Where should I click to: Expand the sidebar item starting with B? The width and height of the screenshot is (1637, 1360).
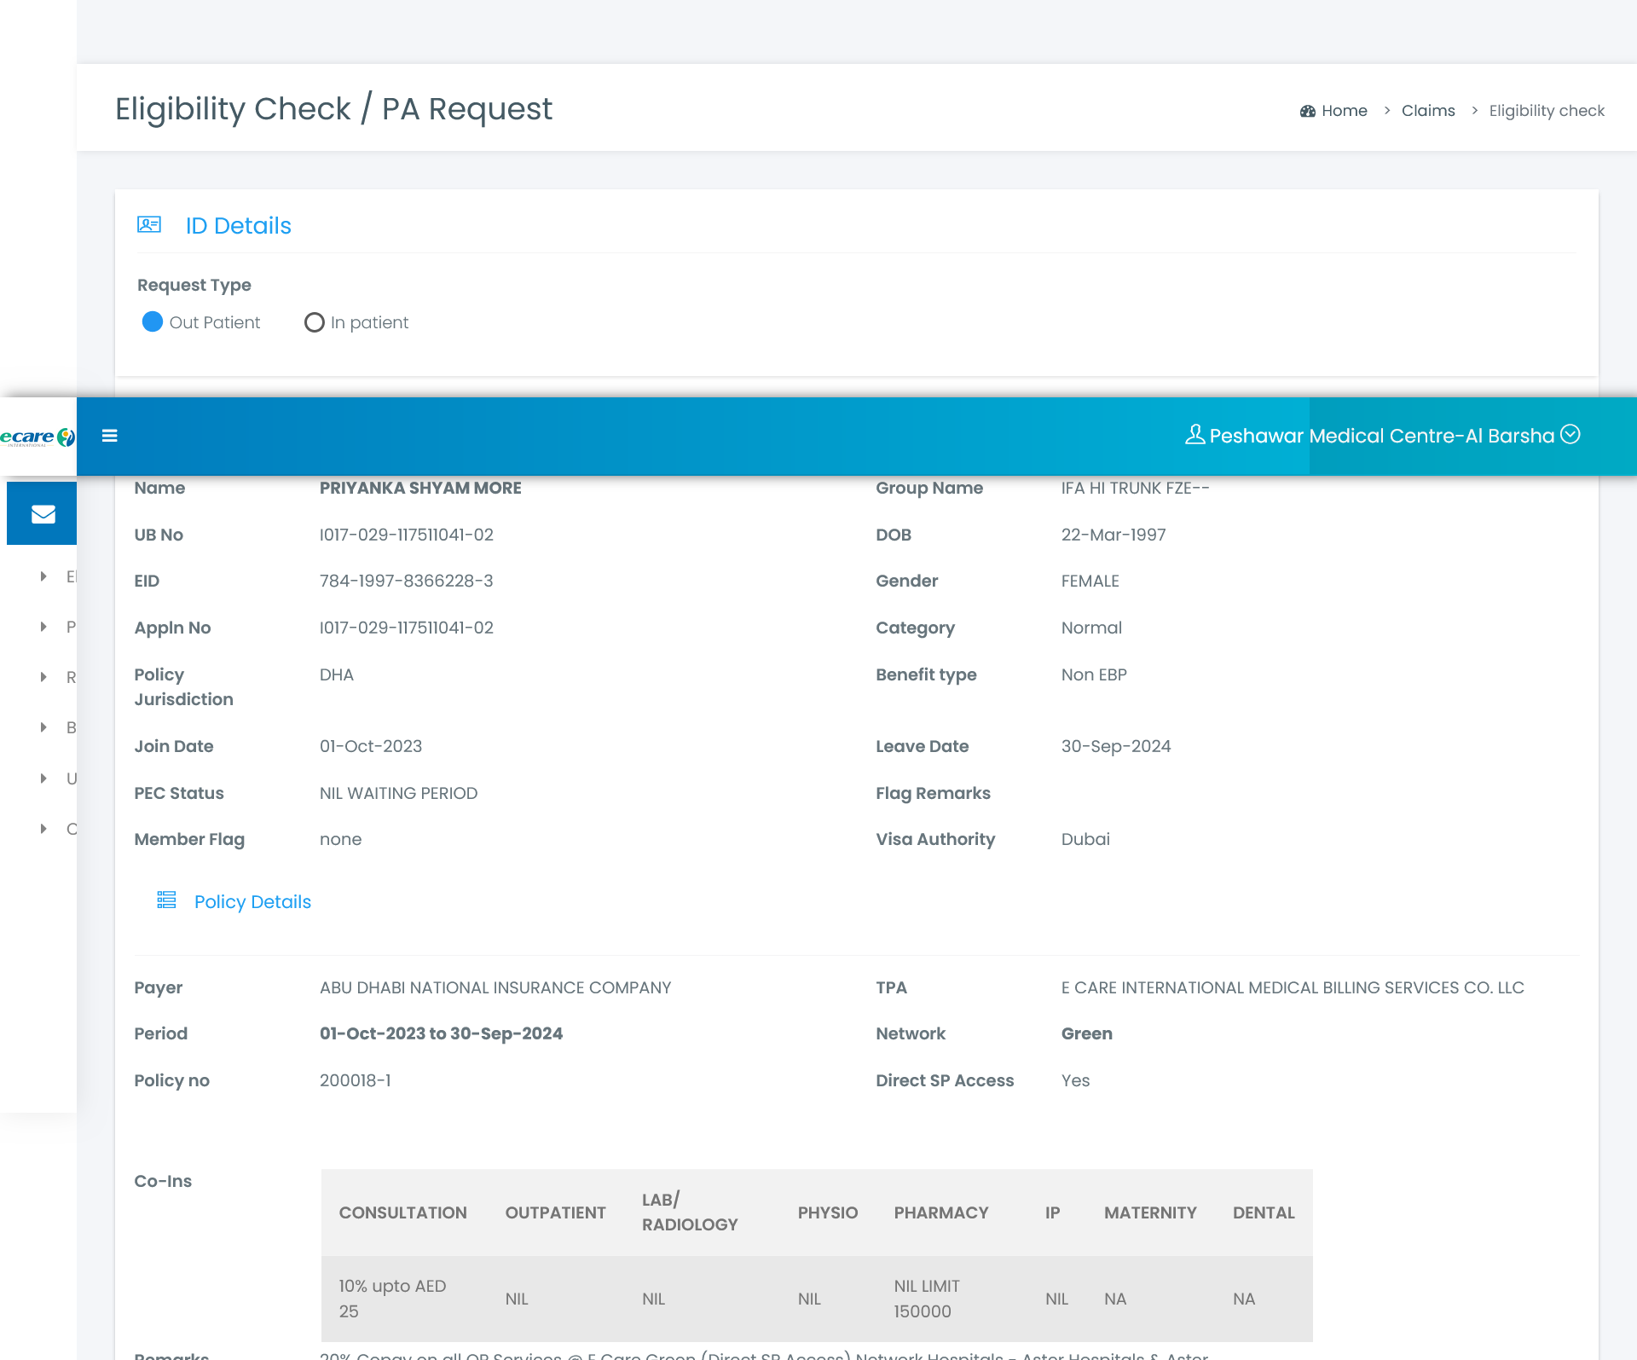pyautogui.click(x=44, y=727)
